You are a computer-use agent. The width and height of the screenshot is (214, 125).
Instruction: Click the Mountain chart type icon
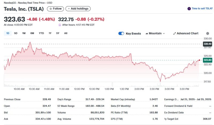pos(147,34)
